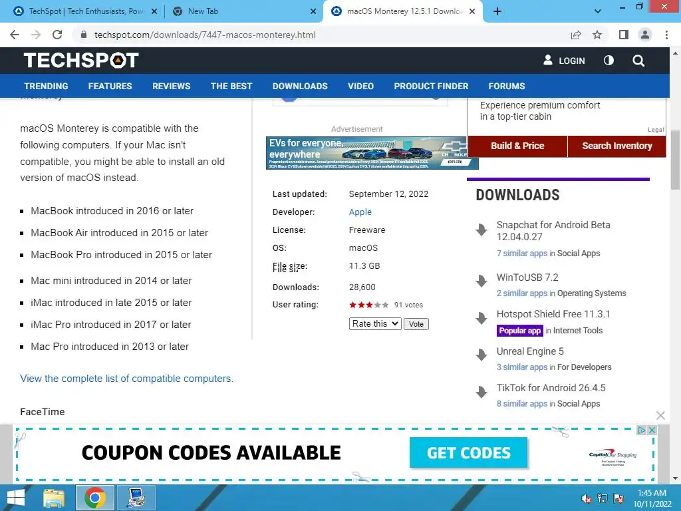Close the macOS Monterey tab

pyautogui.click(x=473, y=11)
